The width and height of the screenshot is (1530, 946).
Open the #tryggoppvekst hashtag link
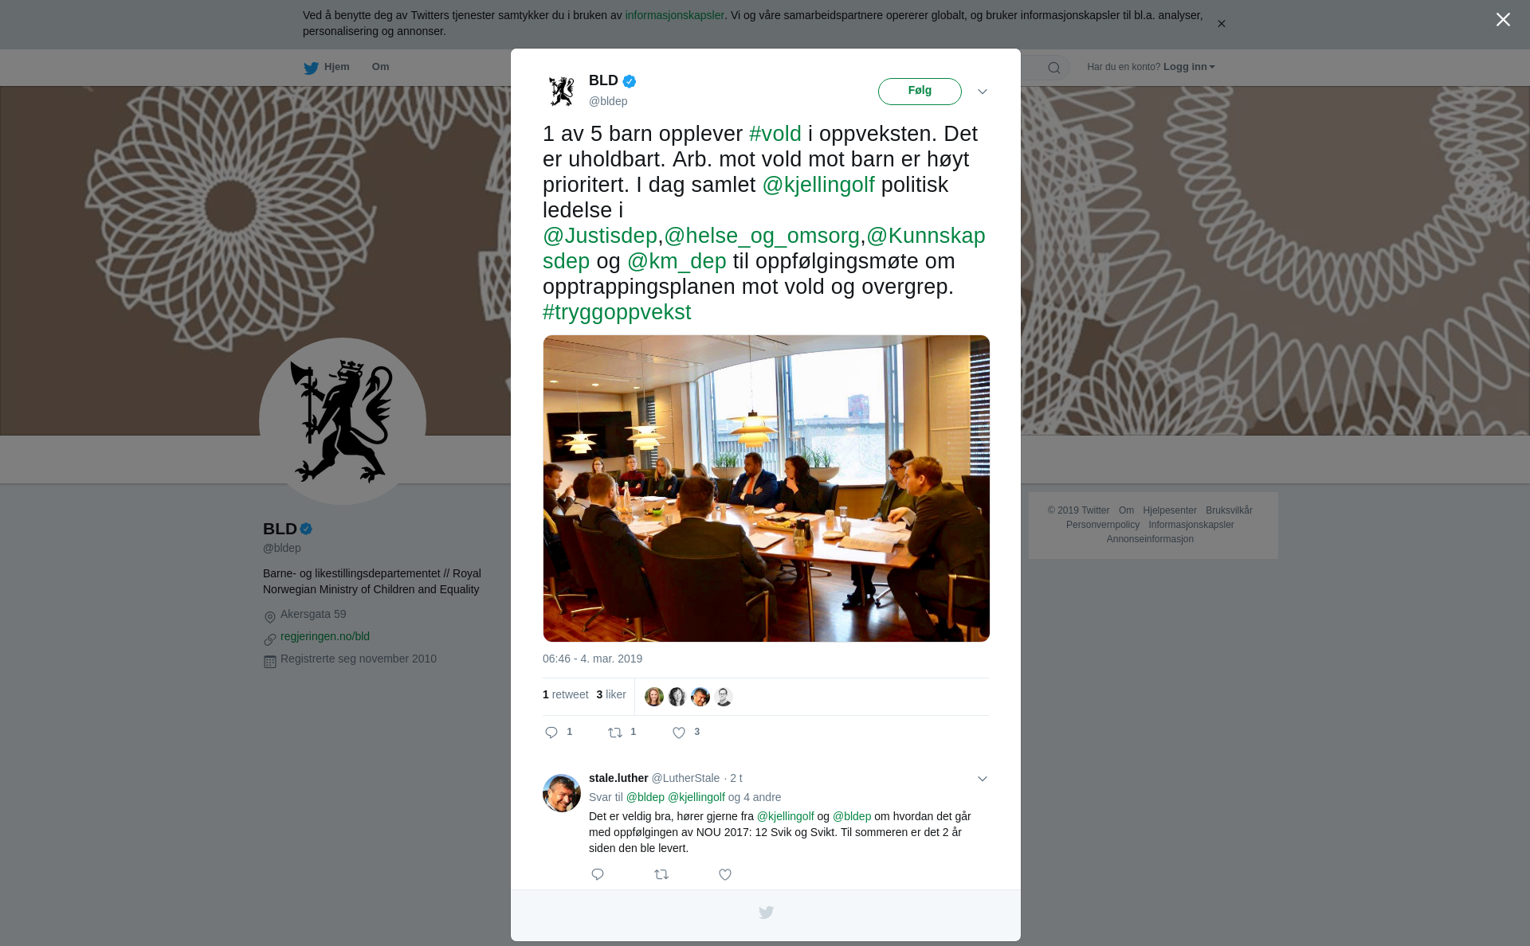(617, 312)
